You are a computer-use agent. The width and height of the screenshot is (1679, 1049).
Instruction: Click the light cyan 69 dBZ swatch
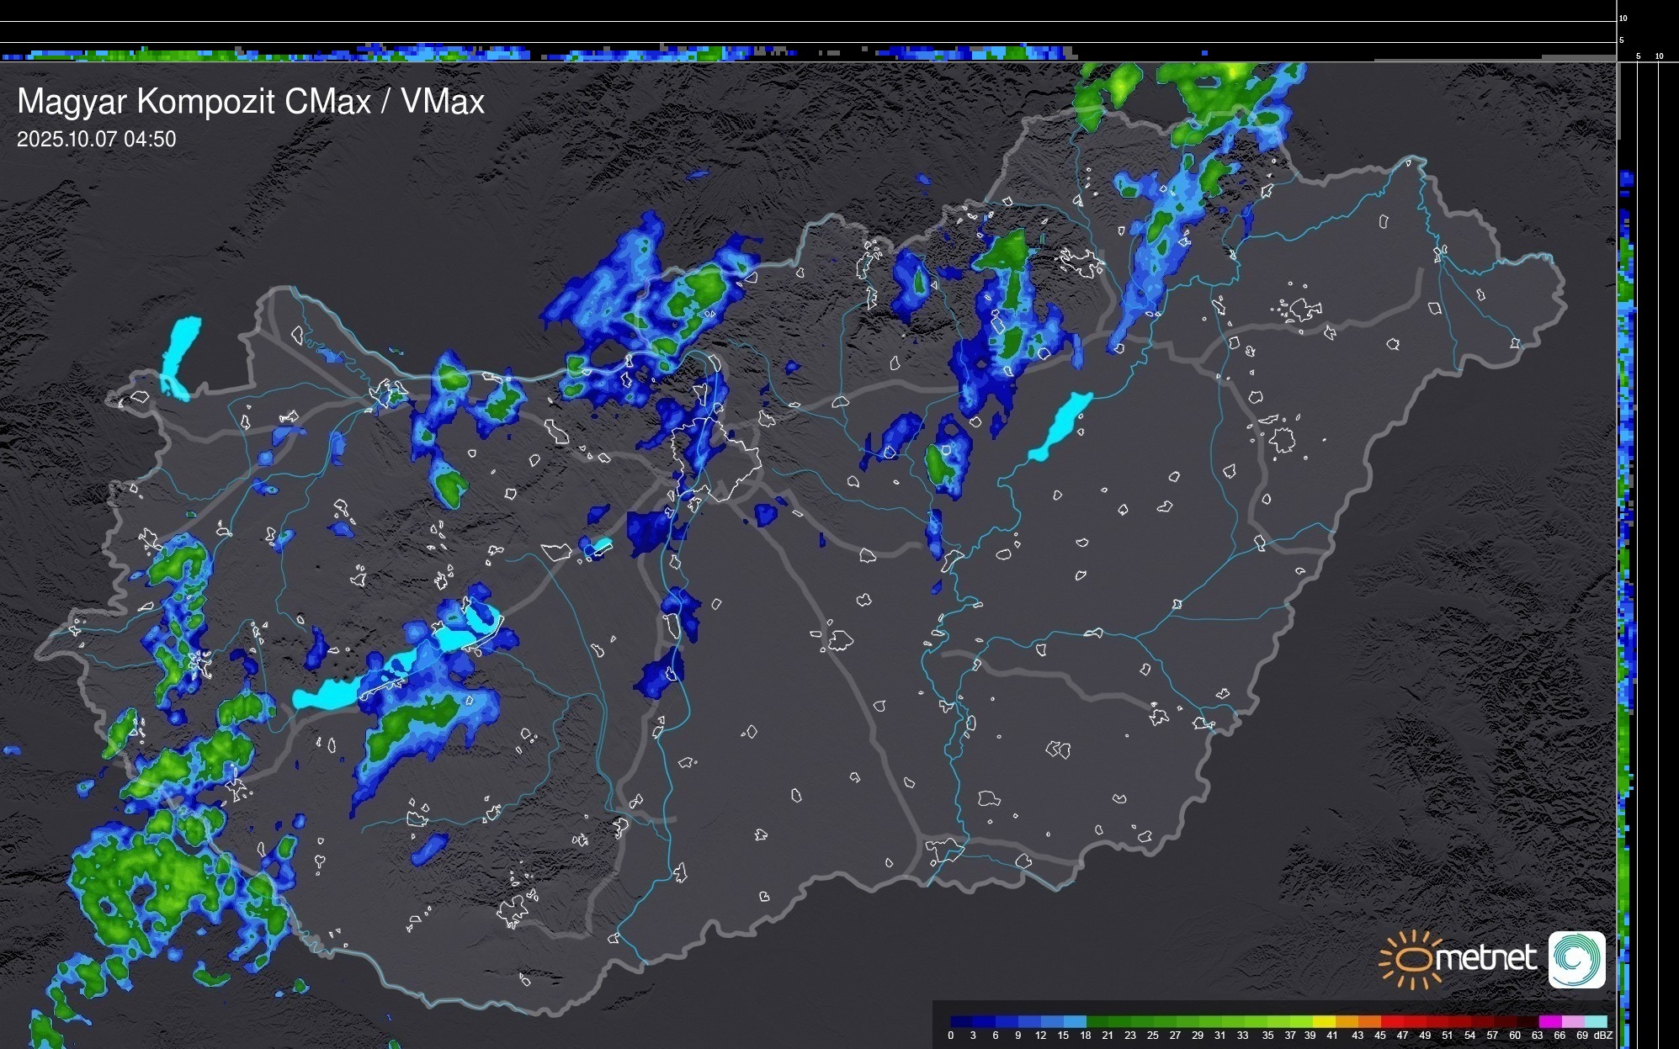(x=1596, y=1021)
